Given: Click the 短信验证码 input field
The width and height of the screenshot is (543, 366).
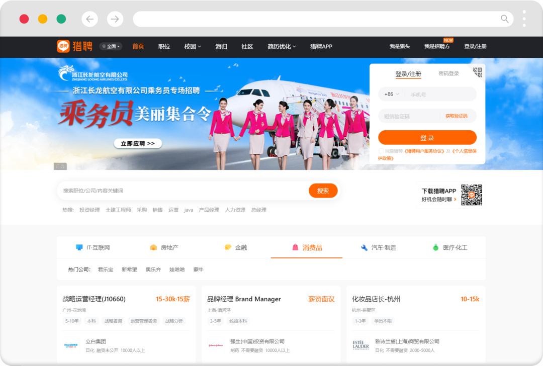Looking at the screenshot, I should pyautogui.click(x=410, y=116).
